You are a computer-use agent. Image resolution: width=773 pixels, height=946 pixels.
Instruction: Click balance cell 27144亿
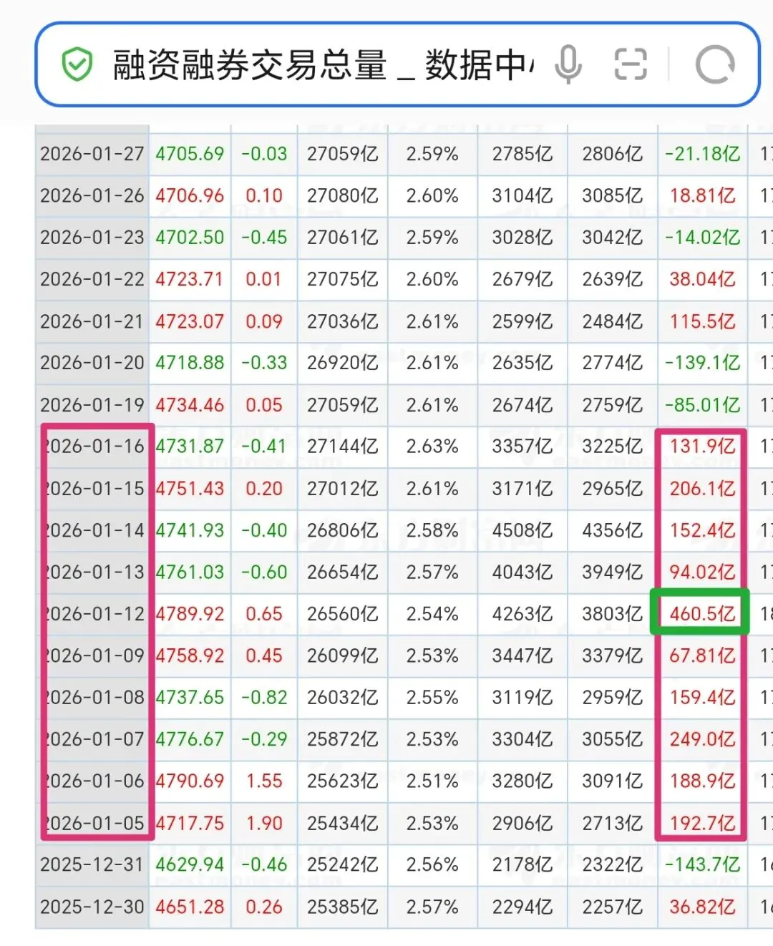[342, 447]
